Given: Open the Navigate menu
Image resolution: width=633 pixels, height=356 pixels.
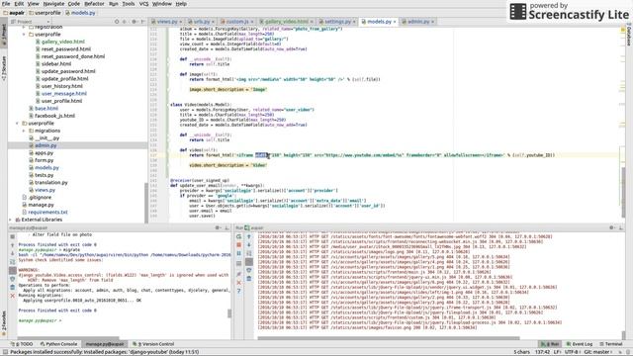Looking at the screenshot, I should 53,4.
